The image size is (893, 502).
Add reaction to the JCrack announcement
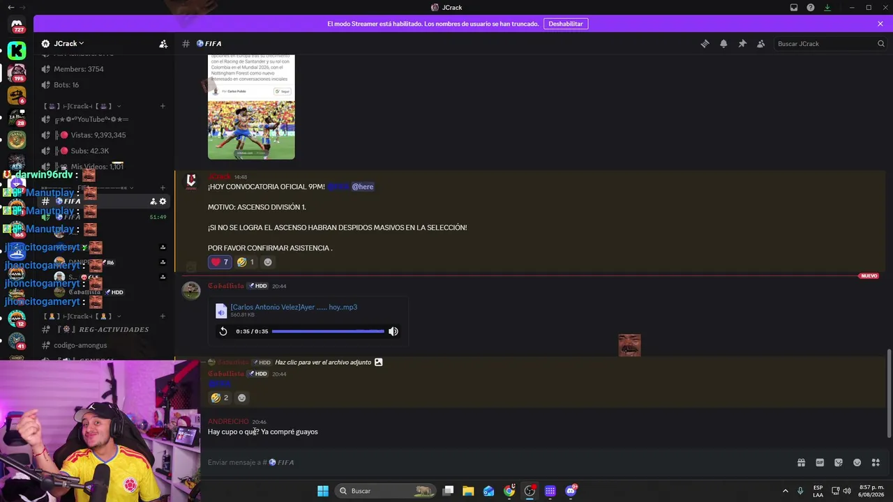tap(268, 262)
